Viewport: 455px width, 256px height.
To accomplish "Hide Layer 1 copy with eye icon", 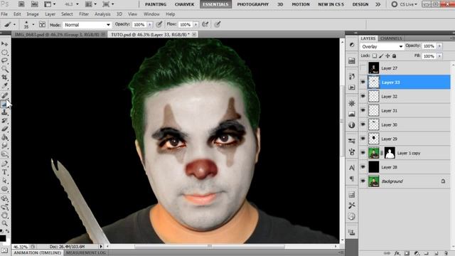I will pyautogui.click(x=363, y=153).
